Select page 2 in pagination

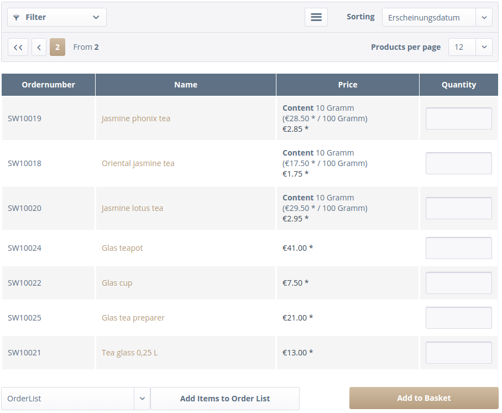[57, 47]
